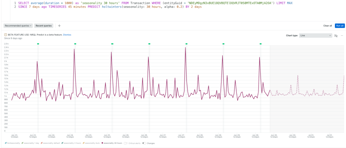
Task: Open the chart customization icon beside Chart type
Action: (336, 35)
